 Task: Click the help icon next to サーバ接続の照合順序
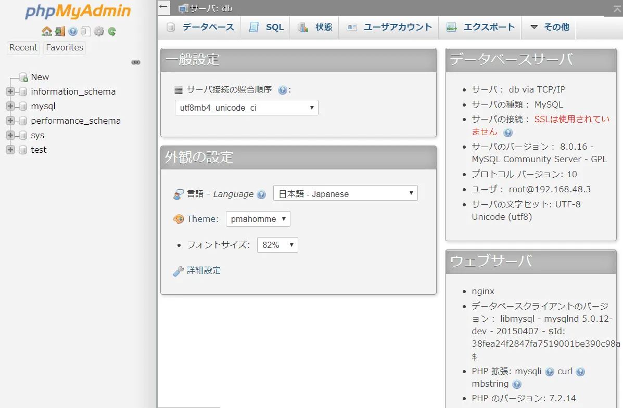(283, 89)
